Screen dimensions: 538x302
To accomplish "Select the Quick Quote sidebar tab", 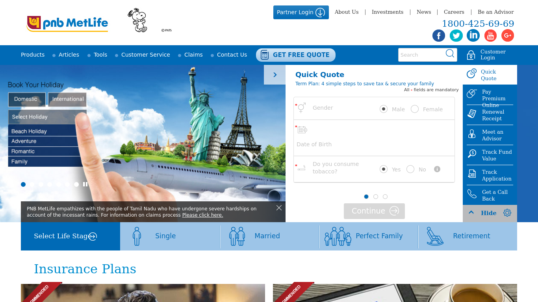I will pyautogui.click(x=490, y=75).
